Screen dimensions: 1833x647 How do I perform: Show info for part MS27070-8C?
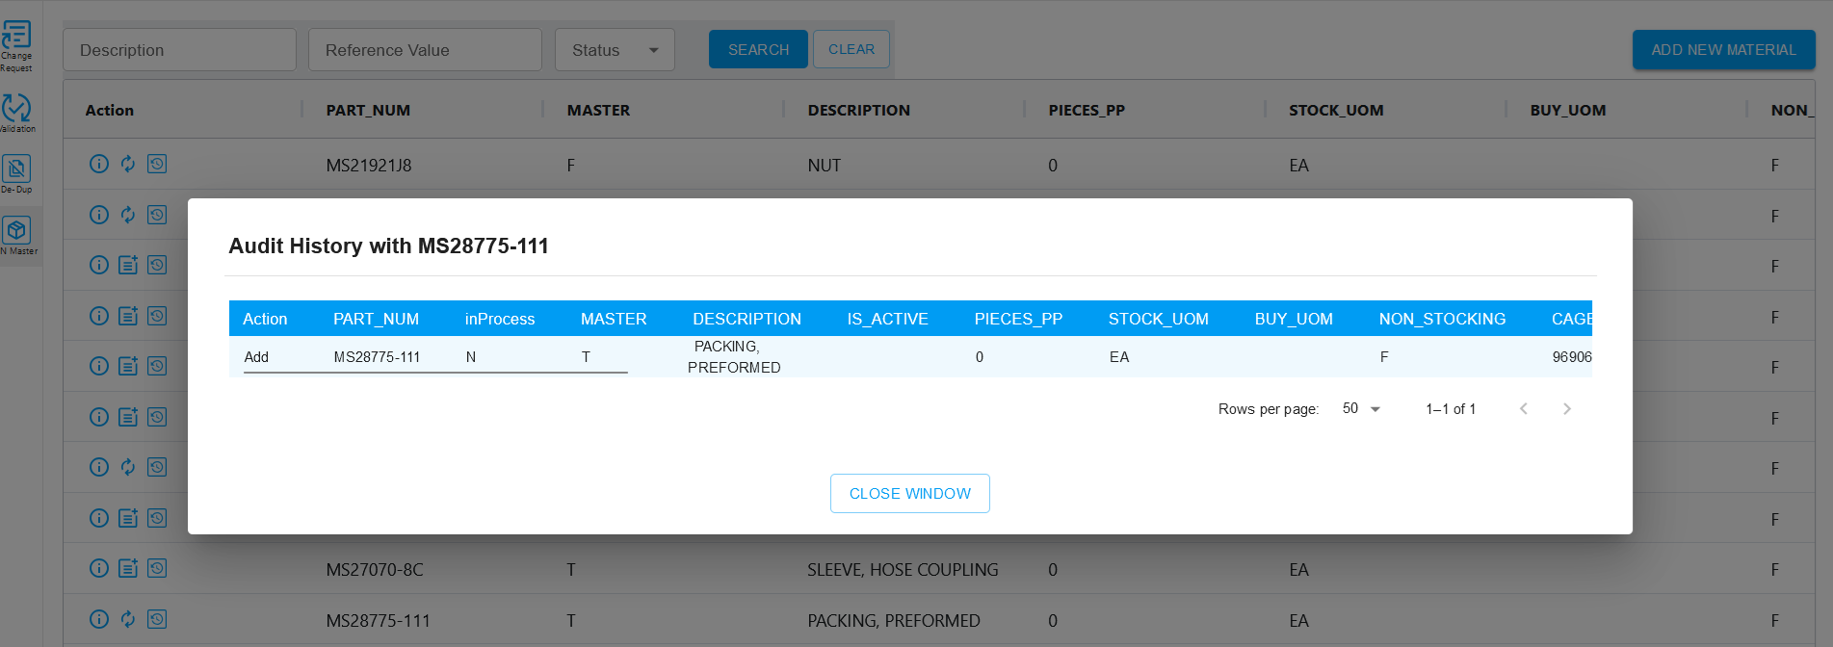[99, 568]
